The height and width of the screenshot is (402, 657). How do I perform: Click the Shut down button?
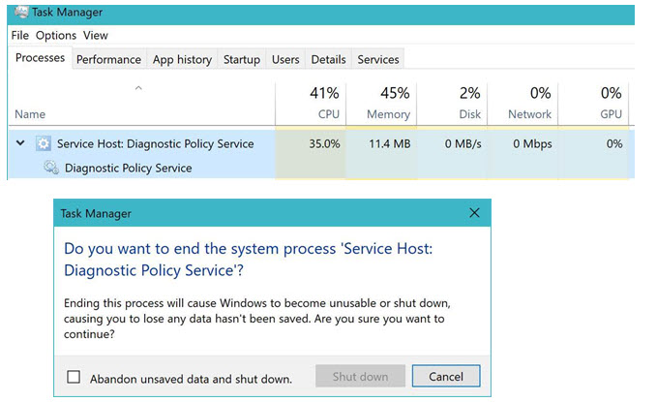(x=360, y=376)
